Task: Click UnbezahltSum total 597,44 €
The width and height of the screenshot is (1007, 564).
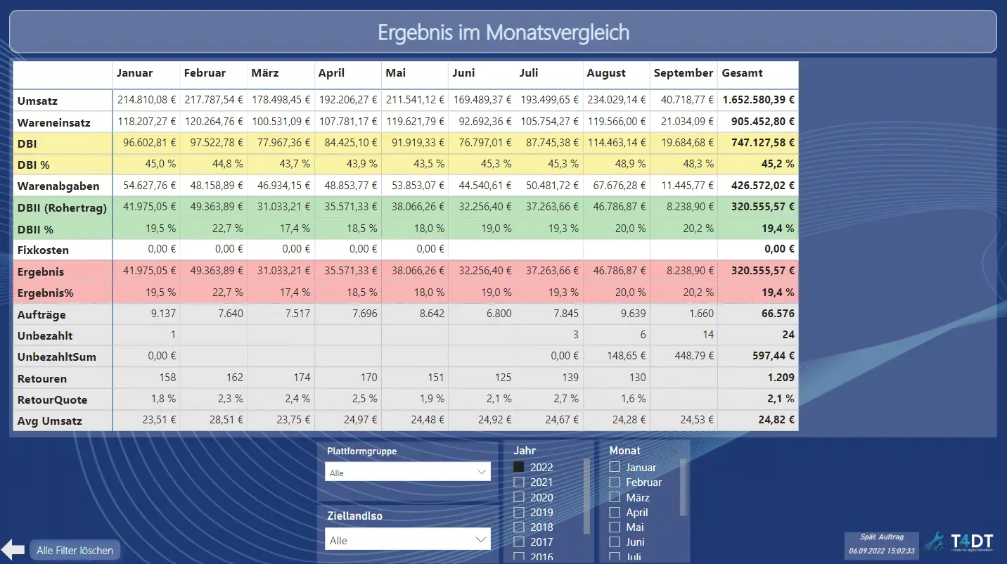Action: [x=774, y=356]
